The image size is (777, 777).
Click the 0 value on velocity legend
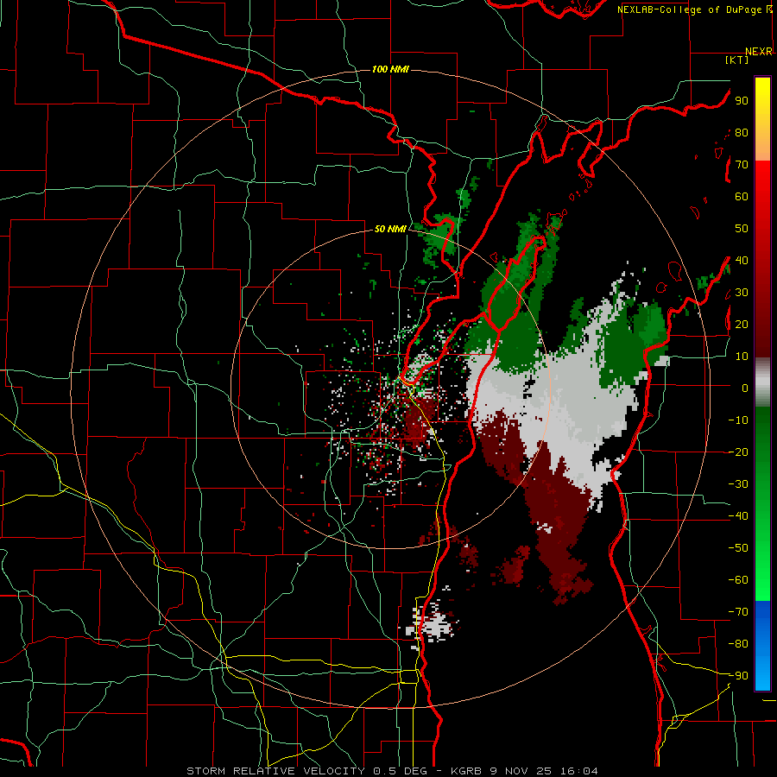point(744,388)
